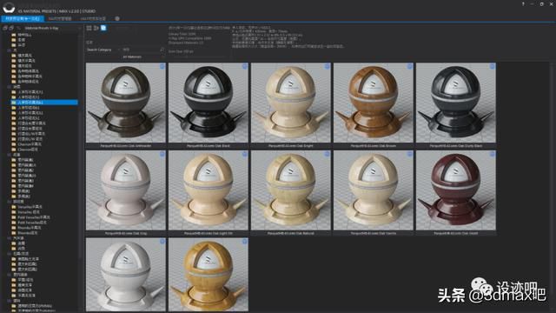This screenshot has height=313, width=556.
Task: Select the dark red oak material thumbnail
Action: tap(455, 190)
